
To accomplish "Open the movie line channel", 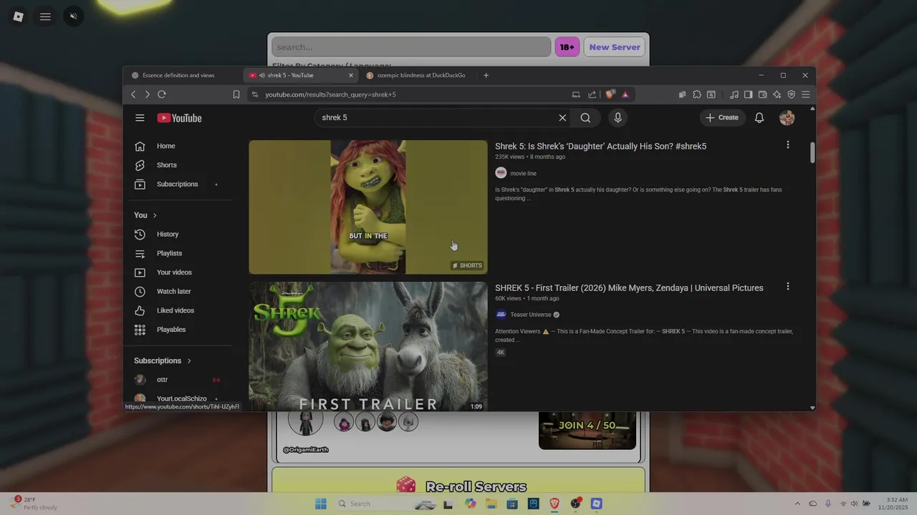I will [523, 173].
